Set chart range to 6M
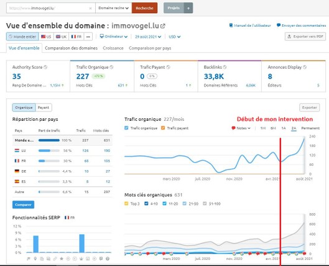The image size is (329, 266). coord(273,128)
